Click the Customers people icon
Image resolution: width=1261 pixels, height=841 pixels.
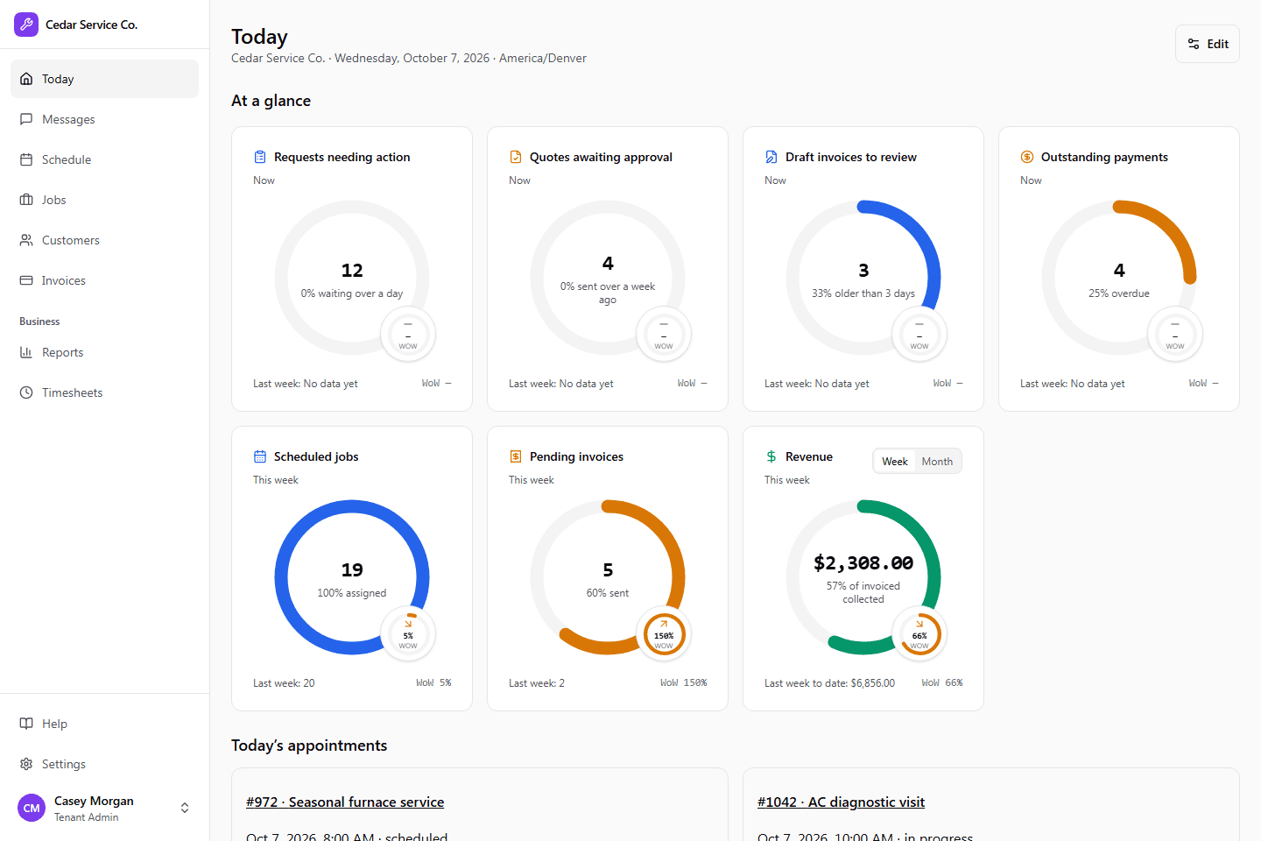pos(26,240)
